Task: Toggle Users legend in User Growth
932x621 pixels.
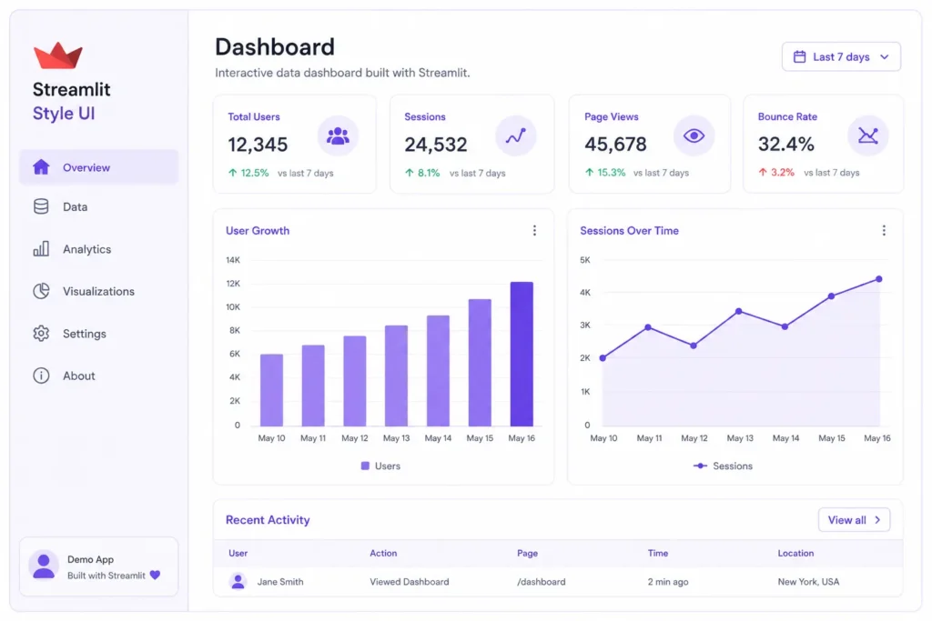Action: click(x=380, y=466)
